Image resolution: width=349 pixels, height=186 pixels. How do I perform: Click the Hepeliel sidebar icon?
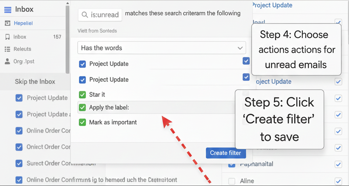click(7, 23)
